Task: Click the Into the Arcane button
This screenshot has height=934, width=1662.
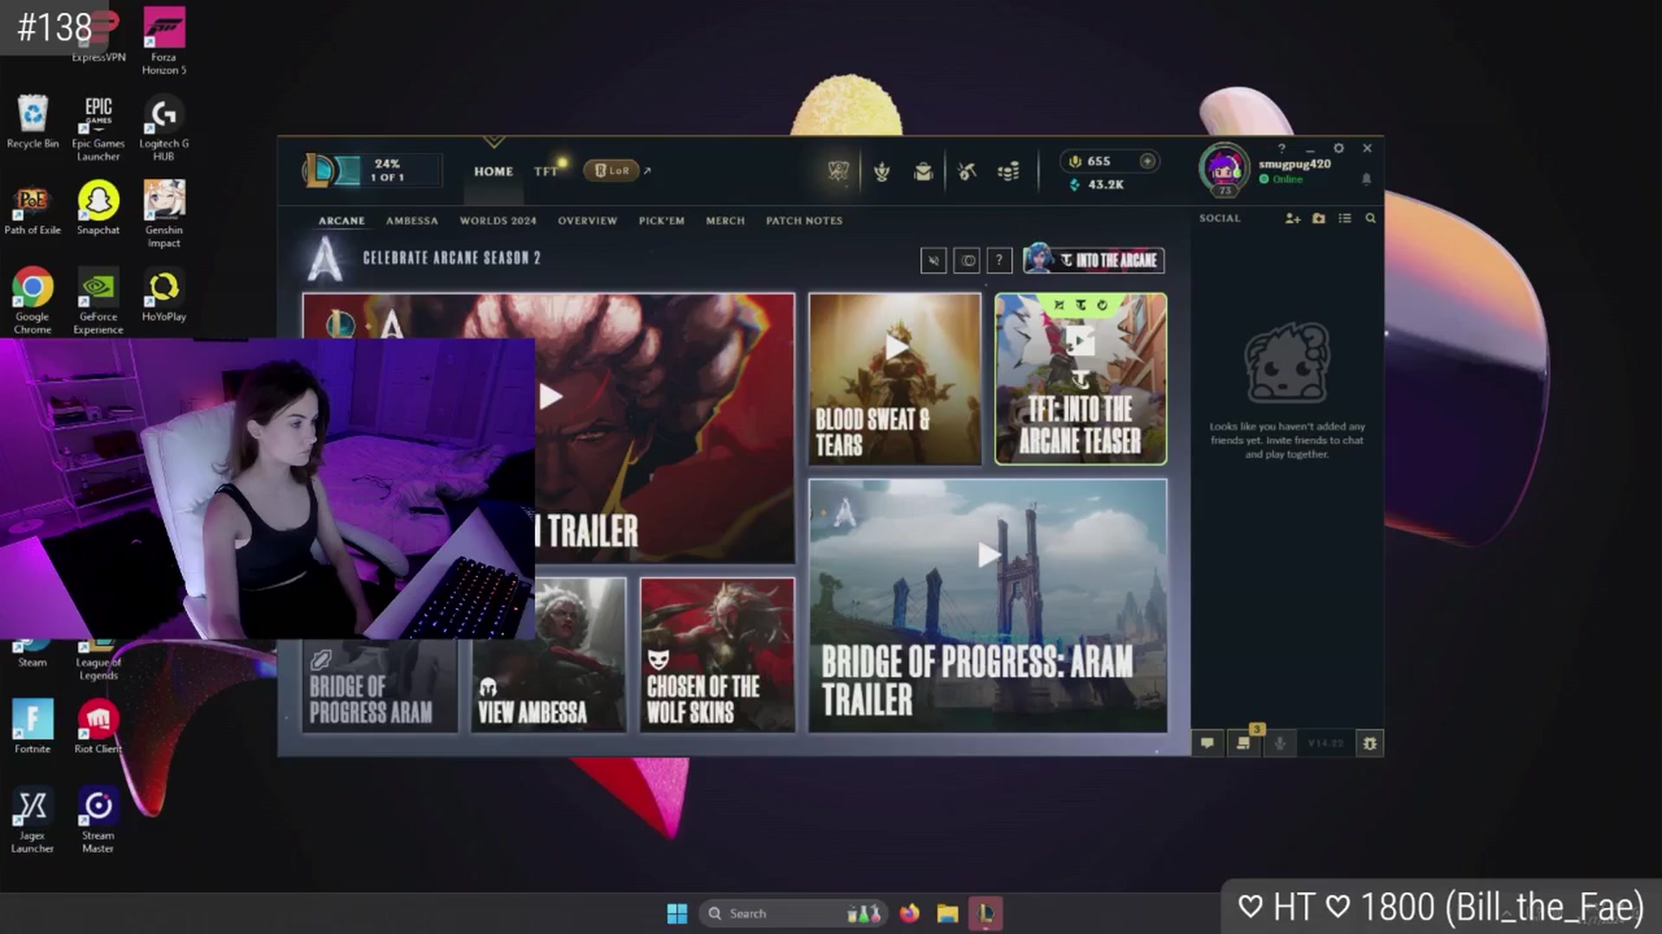Action: click(x=1094, y=259)
